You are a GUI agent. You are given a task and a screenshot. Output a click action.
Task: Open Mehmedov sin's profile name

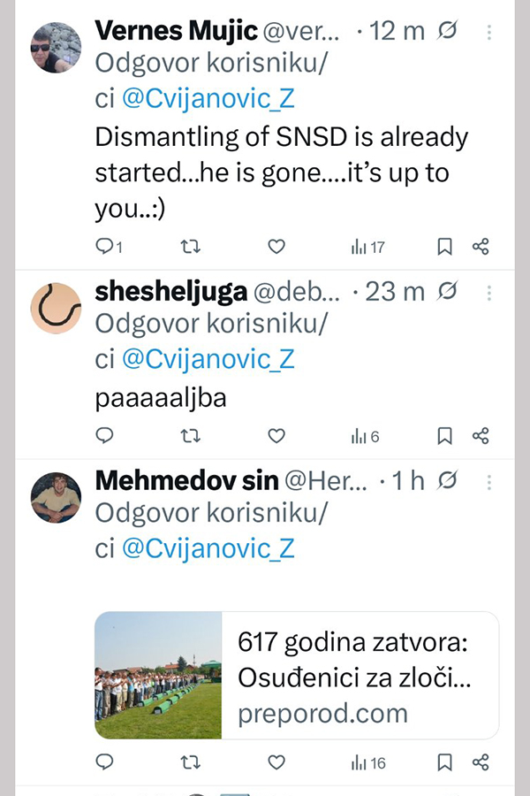coord(185,480)
